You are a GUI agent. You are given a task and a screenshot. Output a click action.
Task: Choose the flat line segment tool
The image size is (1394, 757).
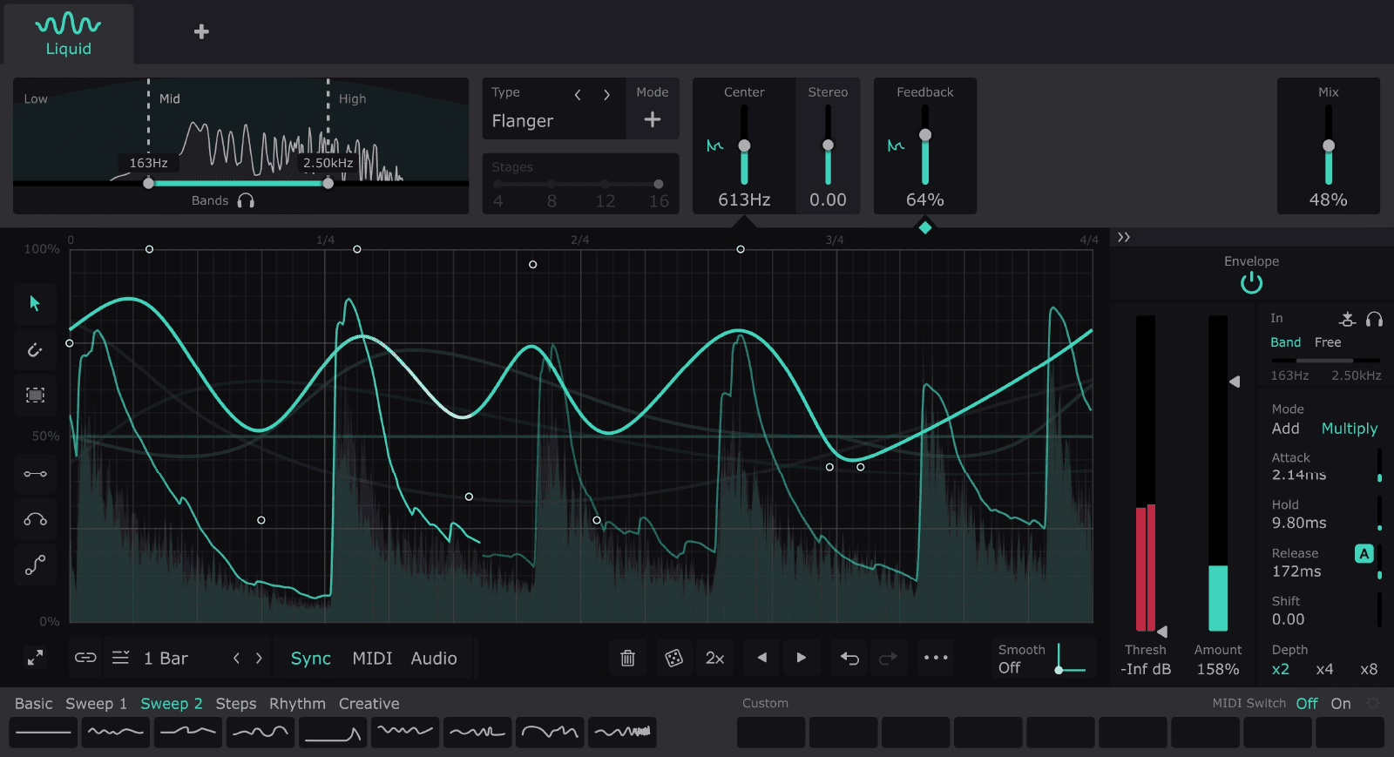tap(35, 474)
